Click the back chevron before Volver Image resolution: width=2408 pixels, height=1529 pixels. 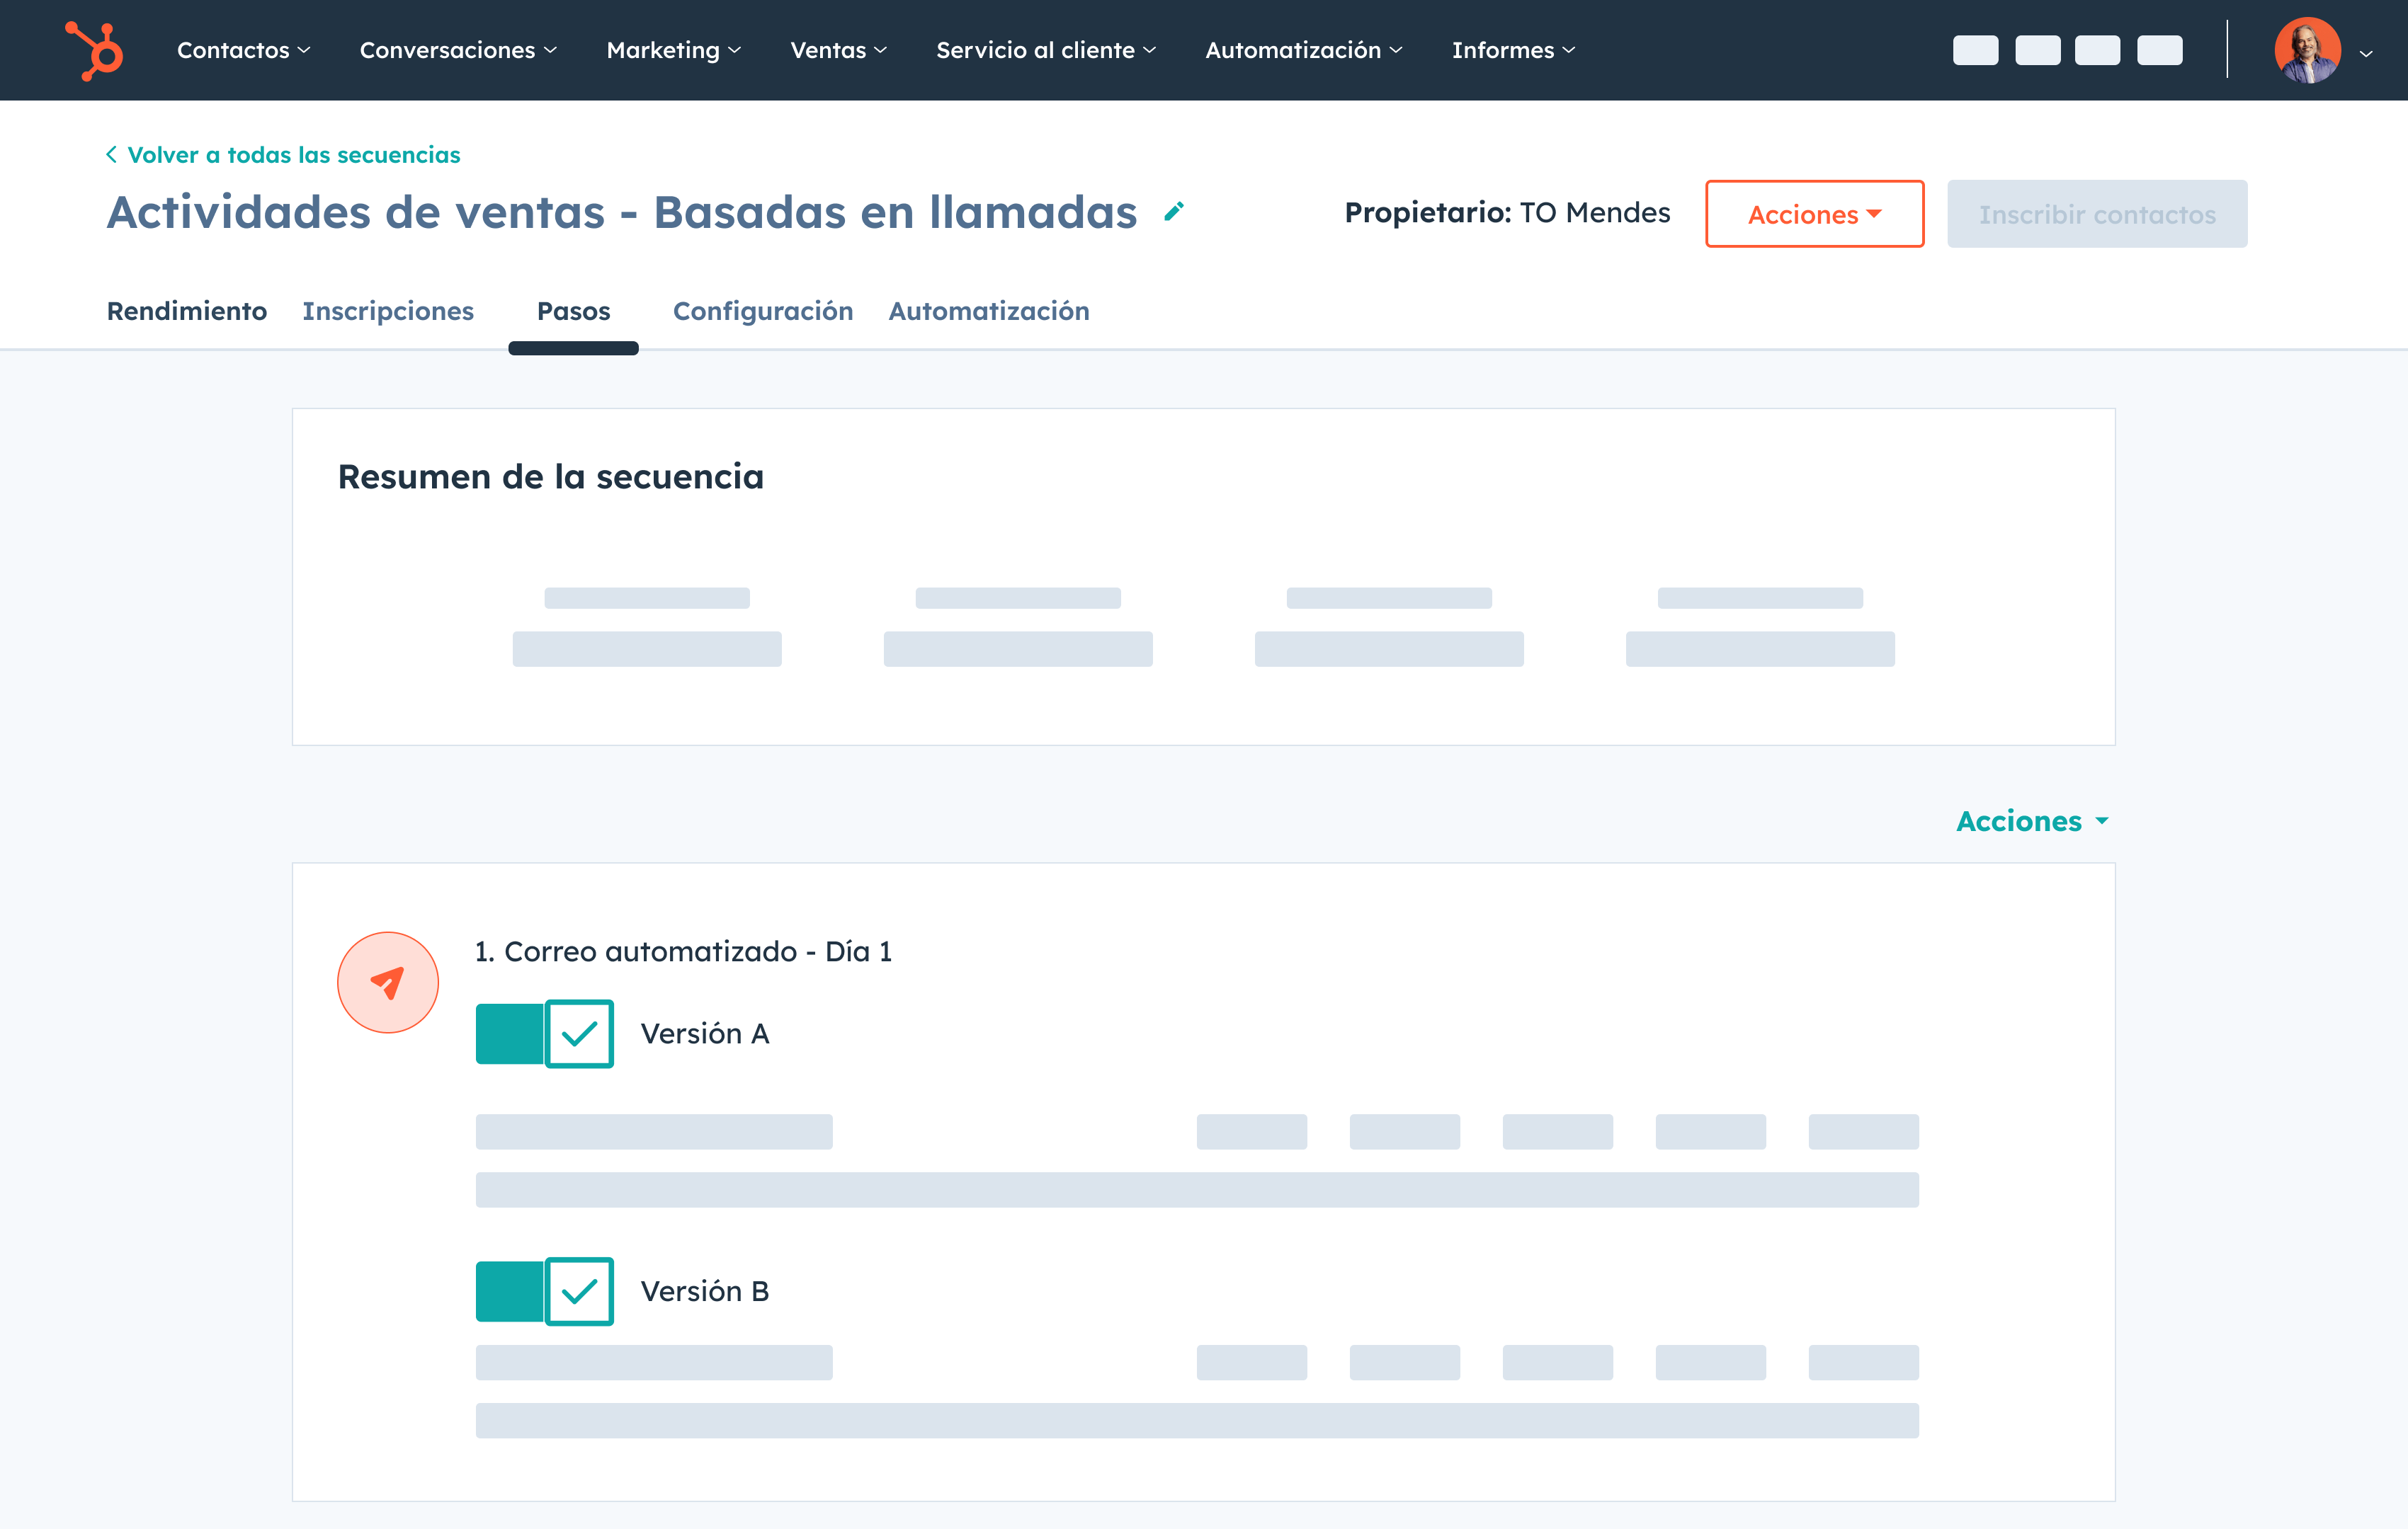pos(111,154)
